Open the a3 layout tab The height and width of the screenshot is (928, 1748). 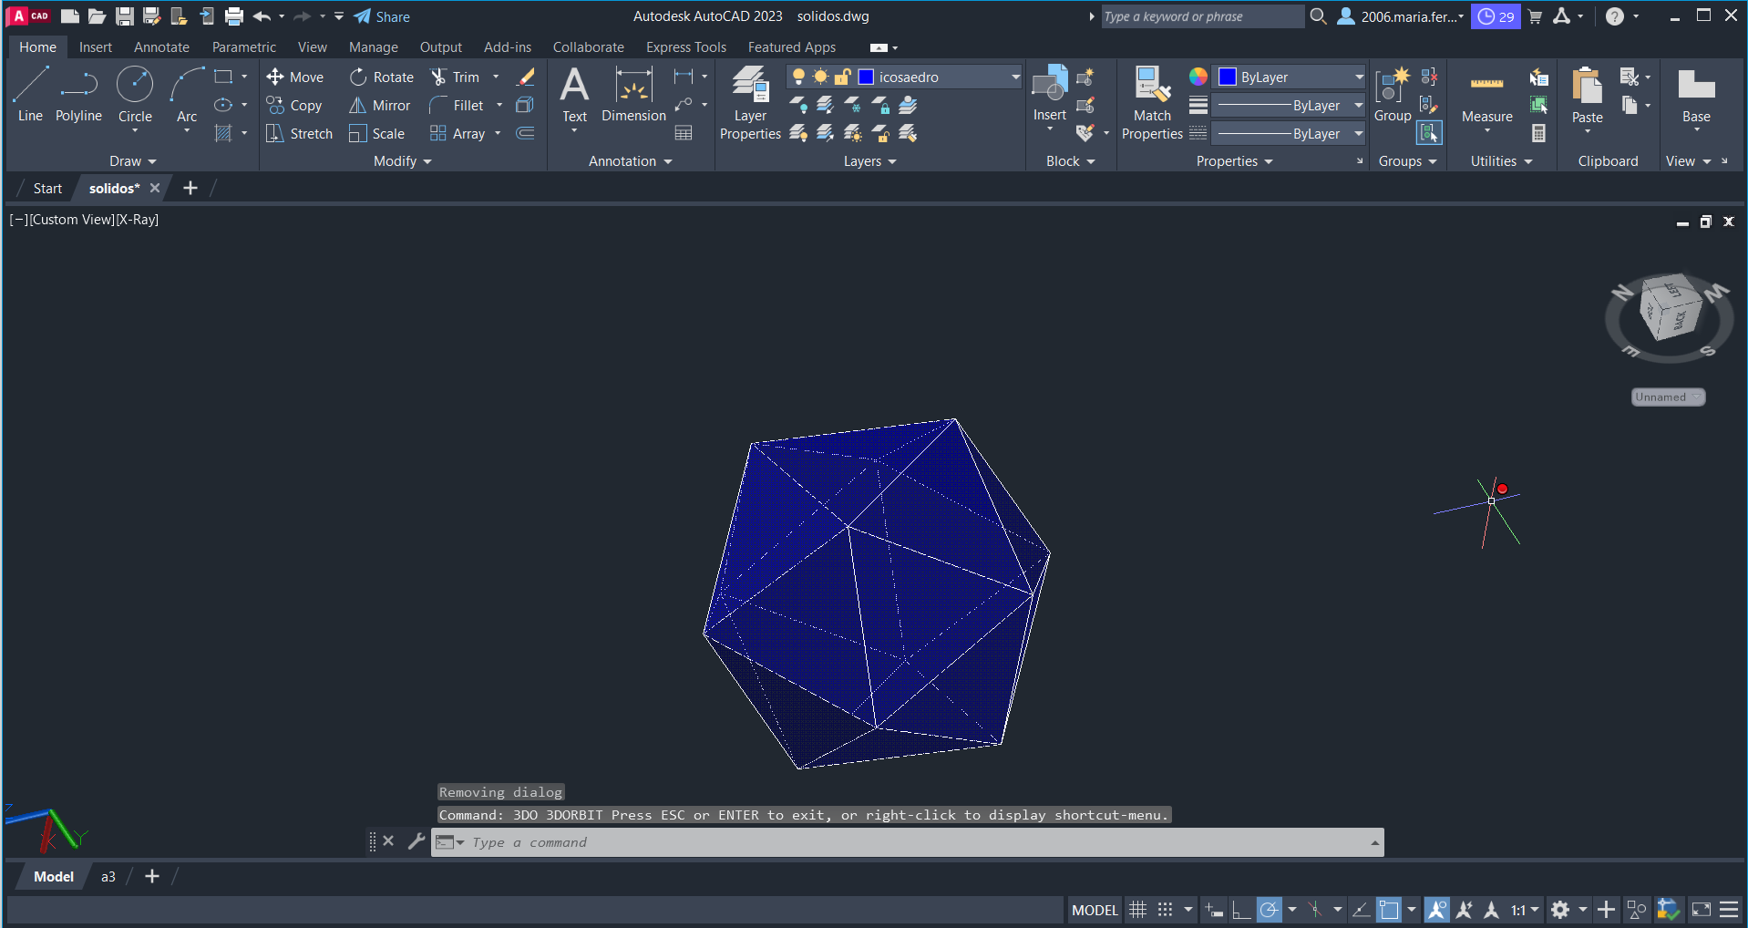pos(108,877)
